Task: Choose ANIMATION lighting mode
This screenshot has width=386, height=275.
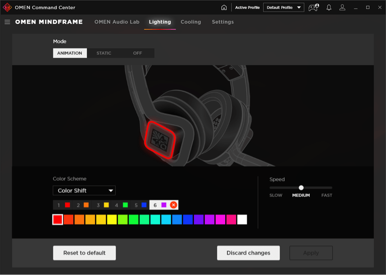Action: (69, 53)
